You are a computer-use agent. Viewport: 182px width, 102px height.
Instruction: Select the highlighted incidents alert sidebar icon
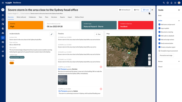coord(3,38)
